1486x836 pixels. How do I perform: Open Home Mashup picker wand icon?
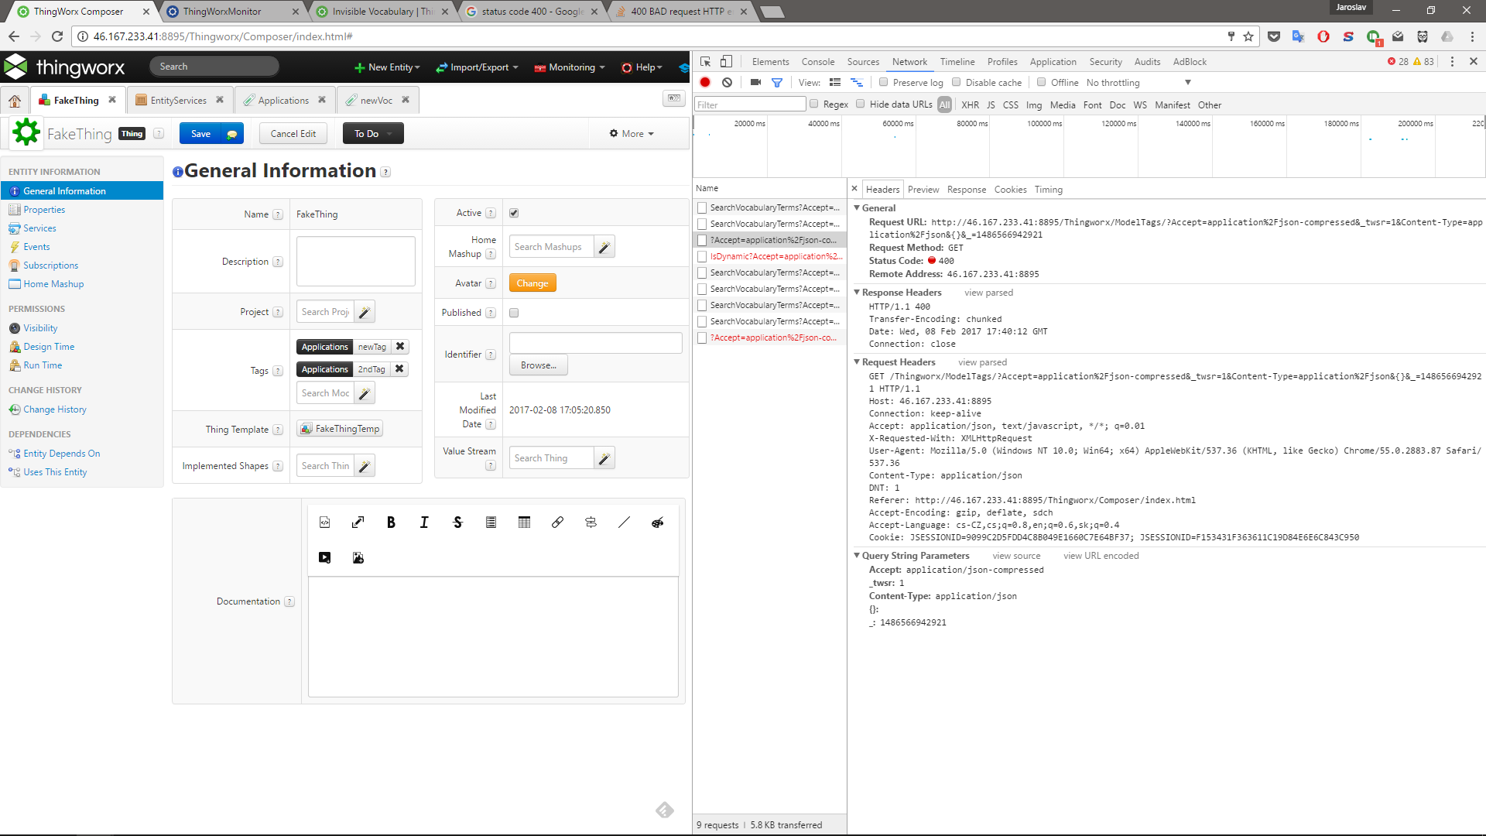click(604, 247)
